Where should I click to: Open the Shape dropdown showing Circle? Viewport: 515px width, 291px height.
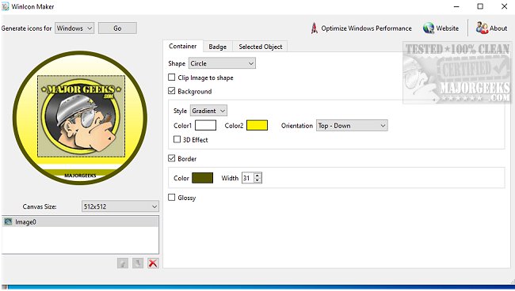(222, 63)
